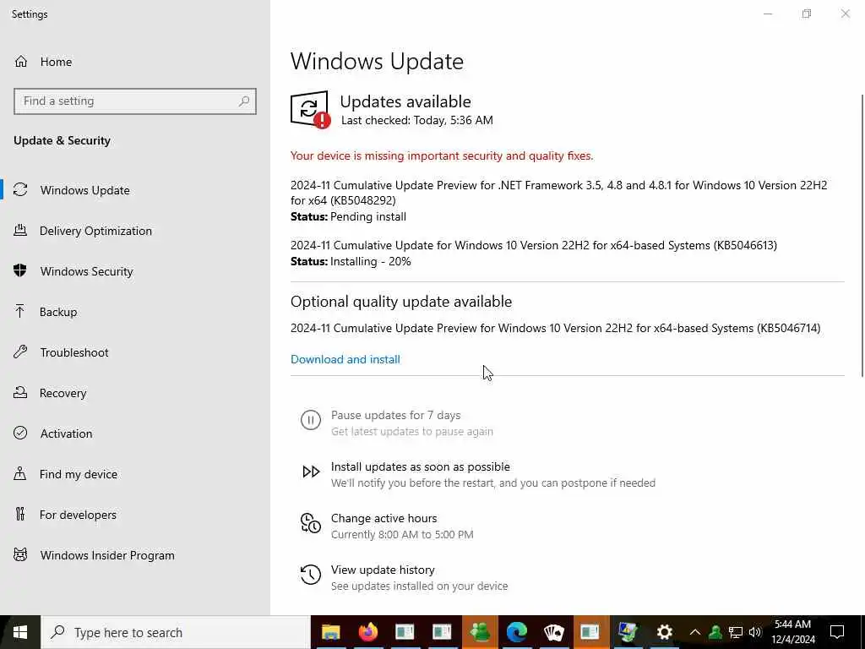
Task: Open For developers settings
Action: pyautogui.click(x=78, y=515)
